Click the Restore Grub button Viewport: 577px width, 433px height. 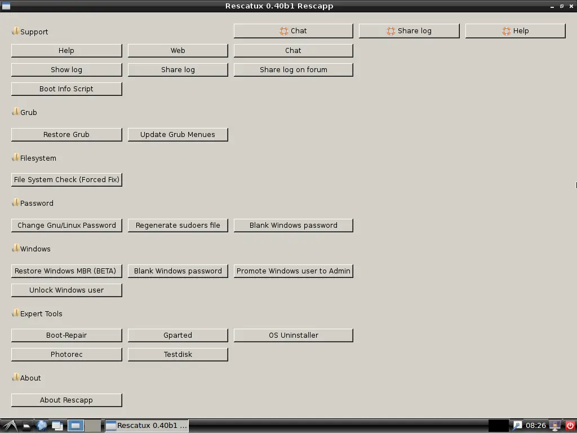66,134
